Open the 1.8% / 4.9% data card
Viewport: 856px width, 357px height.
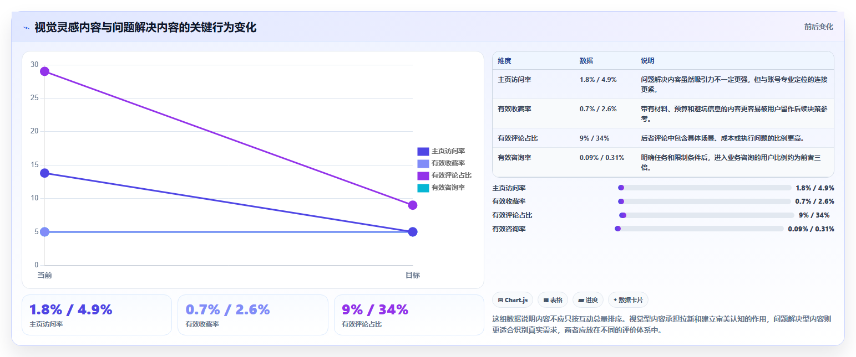pos(97,314)
